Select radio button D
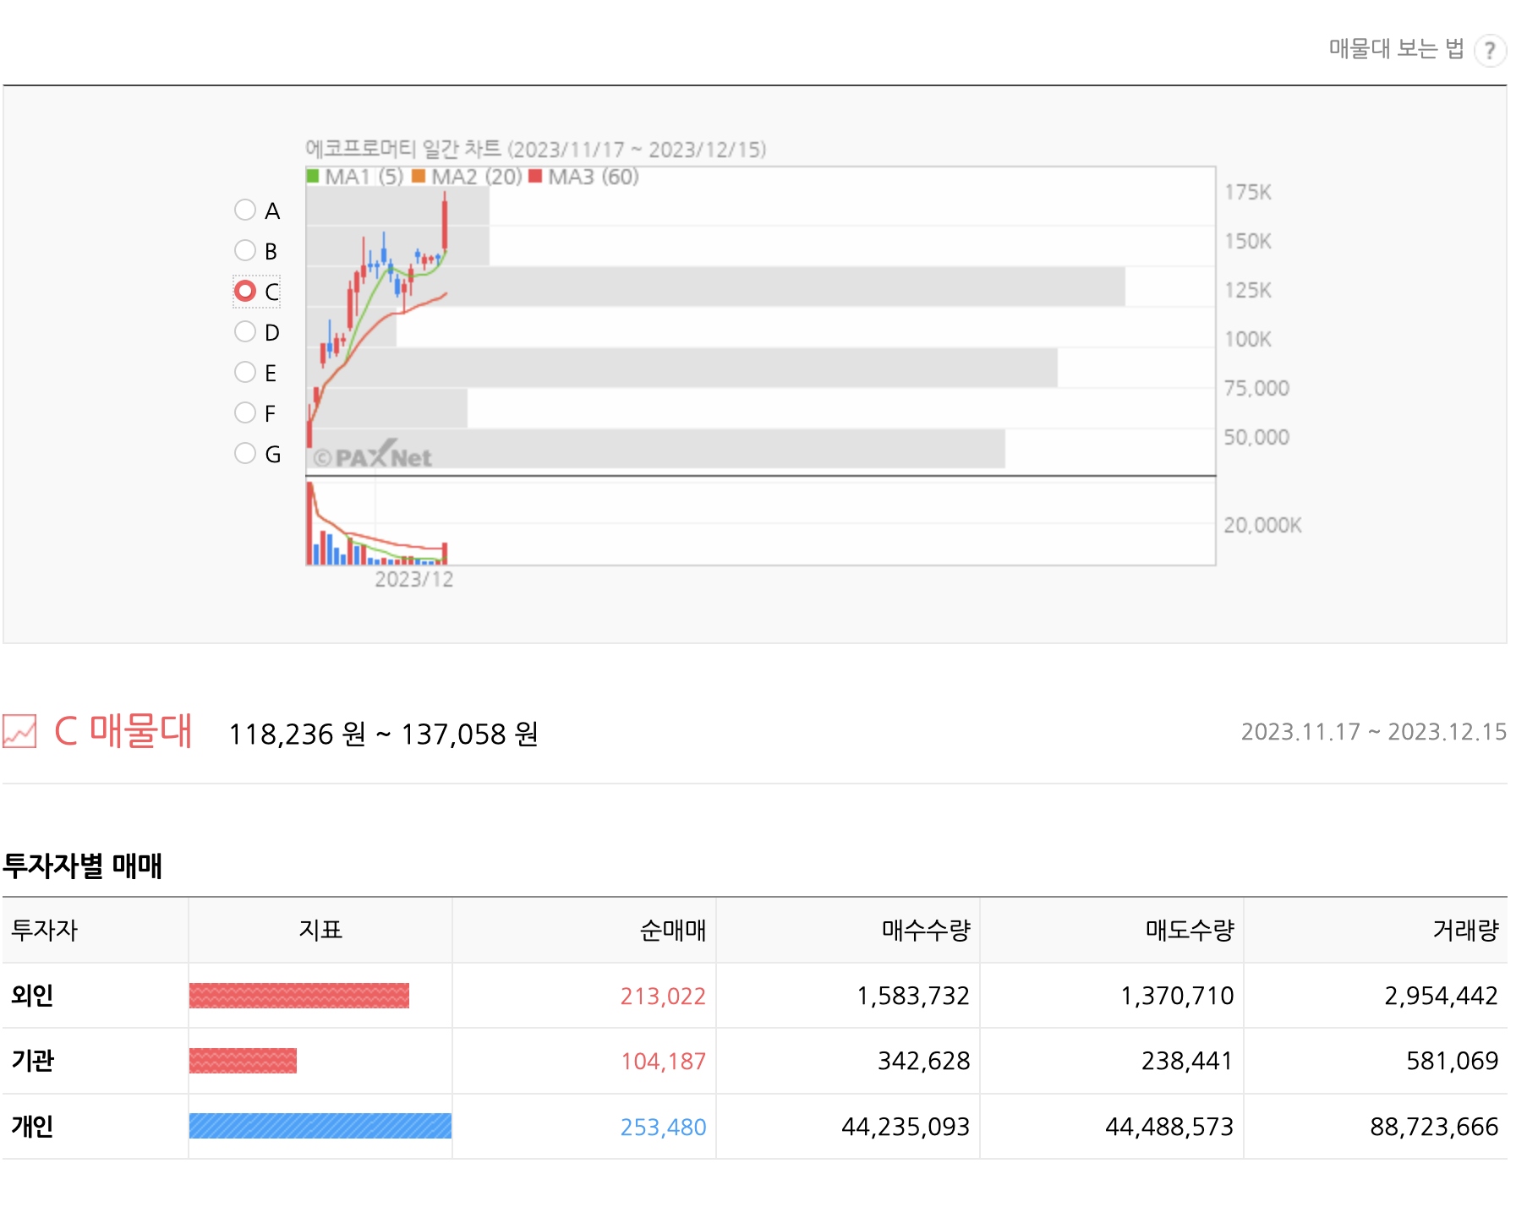Viewport: 1527px width, 1207px height. point(245,332)
